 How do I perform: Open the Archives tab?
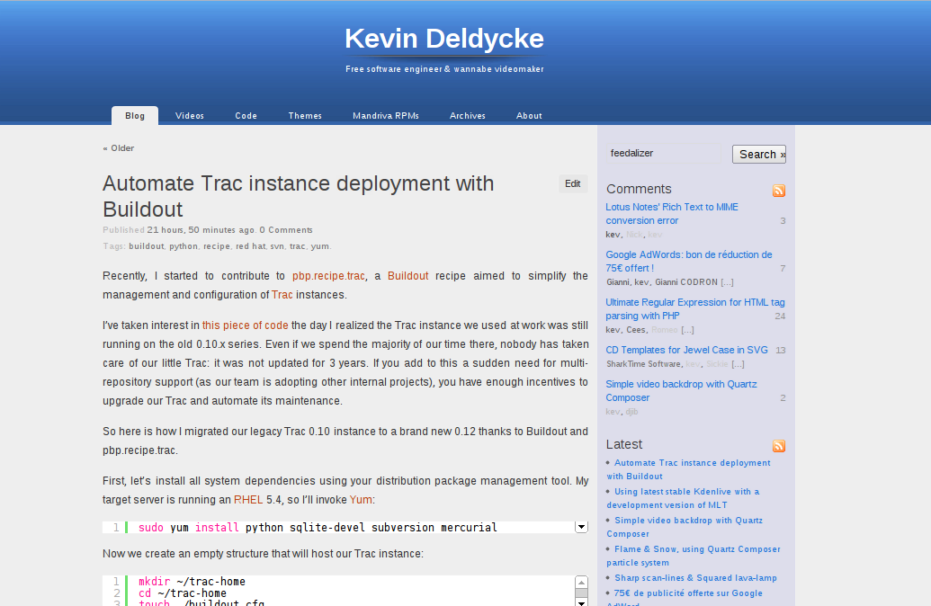pyautogui.click(x=467, y=116)
